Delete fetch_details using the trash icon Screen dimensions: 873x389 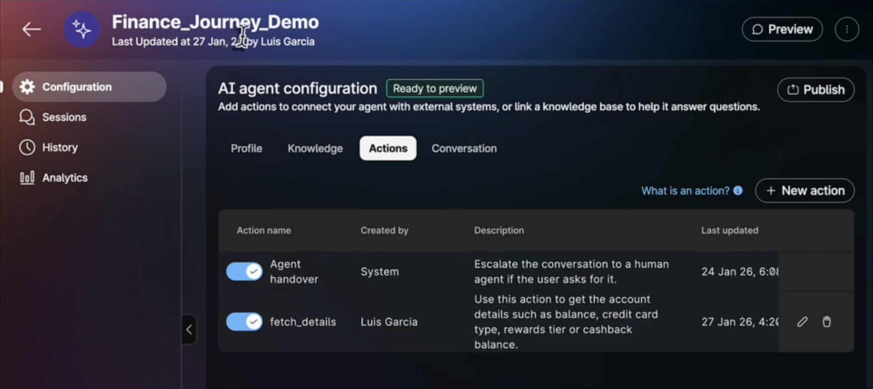click(826, 322)
